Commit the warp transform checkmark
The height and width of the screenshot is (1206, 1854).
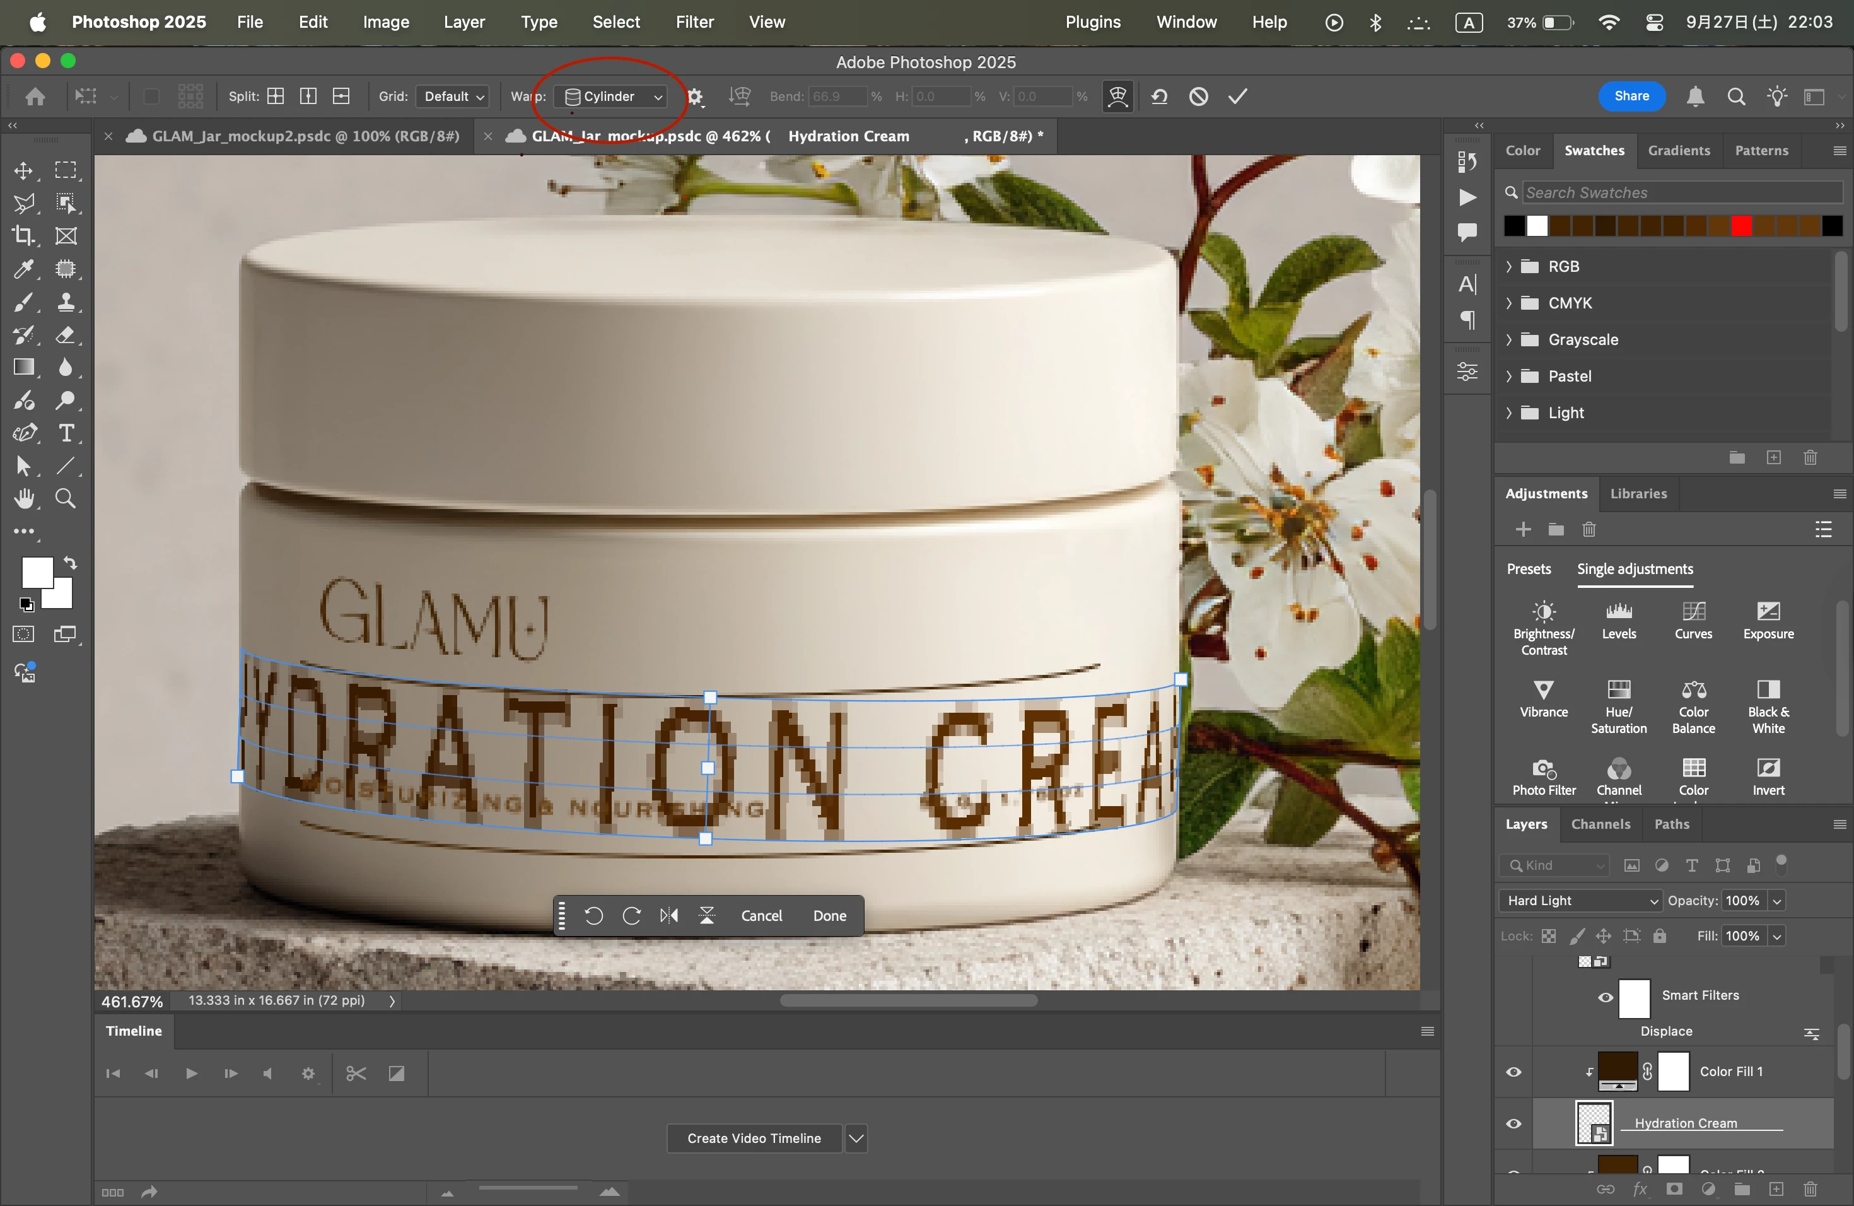[1237, 97]
